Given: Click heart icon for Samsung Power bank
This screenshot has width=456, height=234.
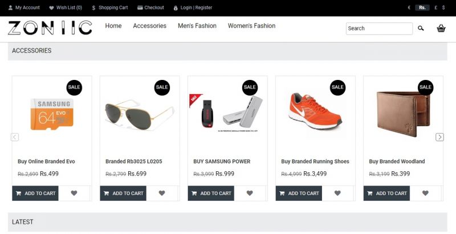Looking at the screenshot, I should tap(250, 193).
